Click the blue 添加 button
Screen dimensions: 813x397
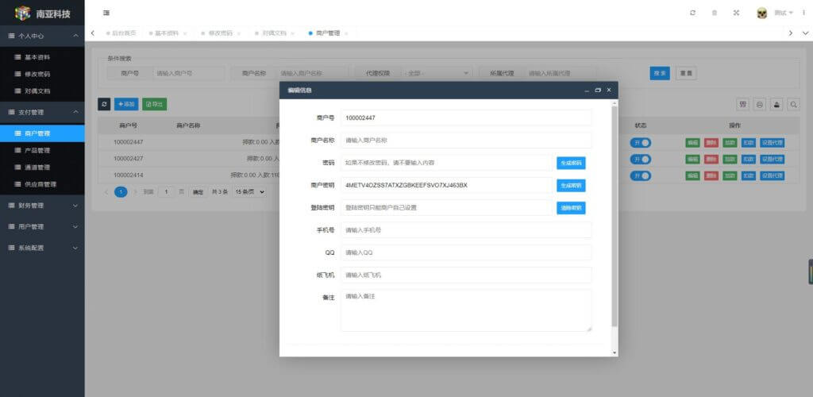pyautogui.click(x=126, y=104)
